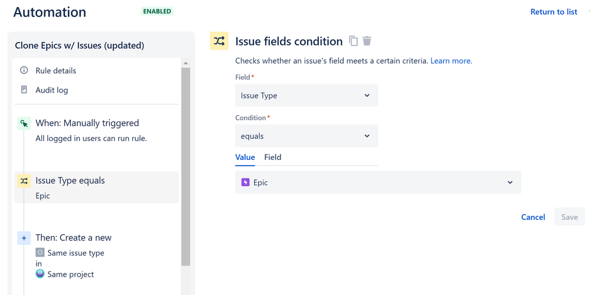The width and height of the screenshot is (590, 295).
Task: Click the purple Epic lightning icon
Action: coord(245,182)
